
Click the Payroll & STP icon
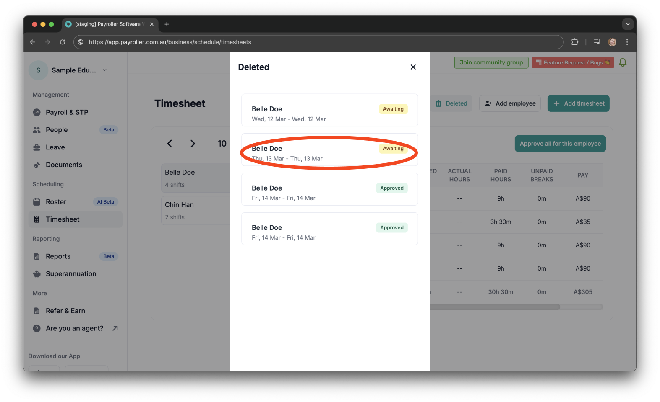click(x=37, y=112)
